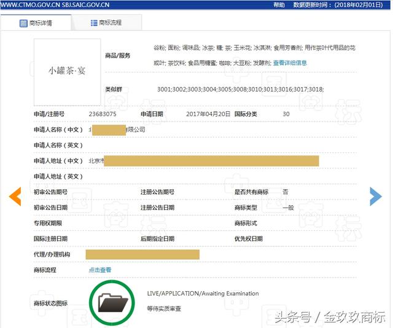Click the 国际注册日期 label
This screenshot has width=393, height=328.
coord(50,239)
